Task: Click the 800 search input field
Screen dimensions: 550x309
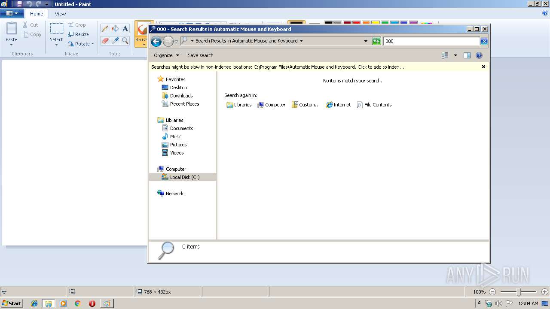Action: [431, 41]
